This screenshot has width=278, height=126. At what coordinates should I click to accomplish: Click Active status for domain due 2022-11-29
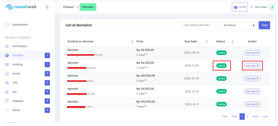pyautogui.click(x=221, y=66)
